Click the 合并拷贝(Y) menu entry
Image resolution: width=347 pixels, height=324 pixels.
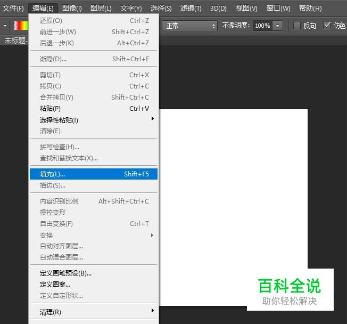(94, 98)
